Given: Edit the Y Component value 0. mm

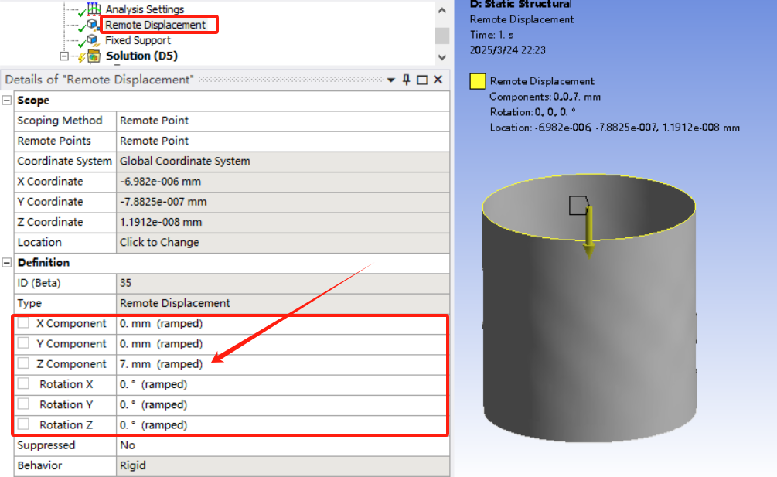Looking at the screenshot, I should coord(283,344).
